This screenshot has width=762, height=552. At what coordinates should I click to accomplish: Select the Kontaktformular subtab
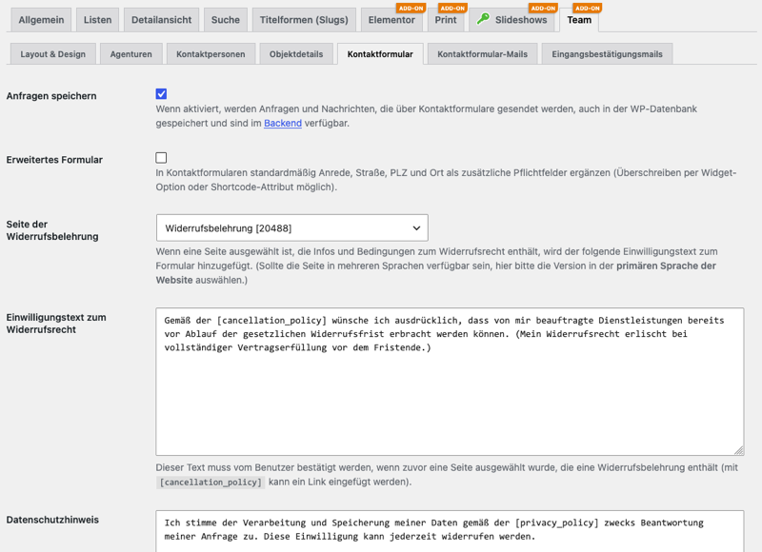pos(380,54)
